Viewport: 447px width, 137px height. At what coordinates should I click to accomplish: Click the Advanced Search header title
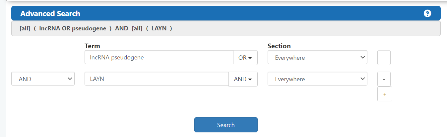click(x=50, y=14)
